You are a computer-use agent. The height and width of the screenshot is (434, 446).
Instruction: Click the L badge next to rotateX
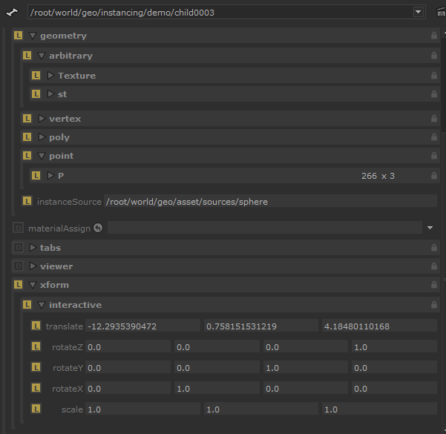click(x=36, y=388)
